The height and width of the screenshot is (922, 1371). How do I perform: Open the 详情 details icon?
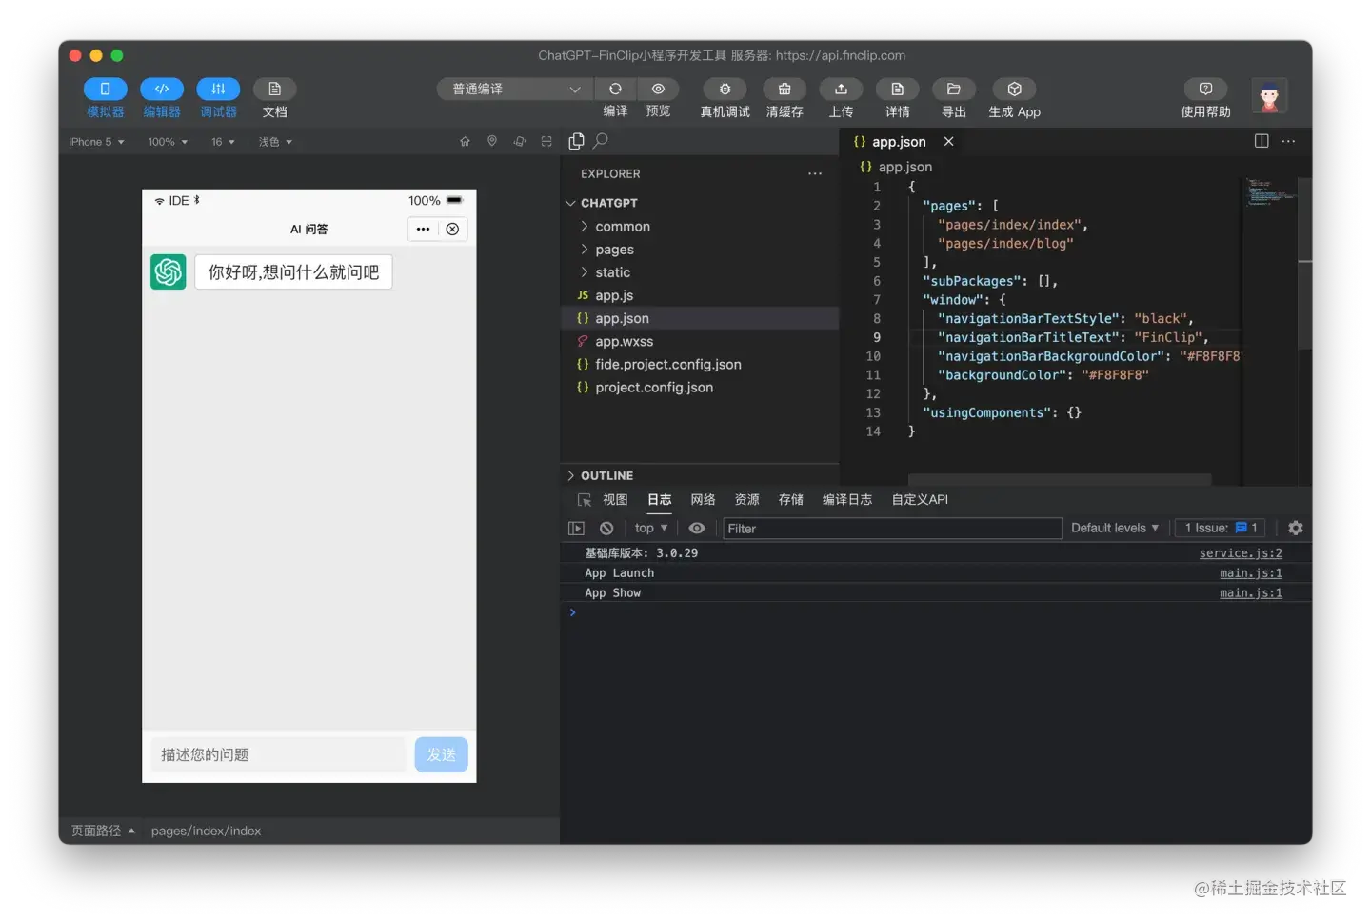click(897, 89)
